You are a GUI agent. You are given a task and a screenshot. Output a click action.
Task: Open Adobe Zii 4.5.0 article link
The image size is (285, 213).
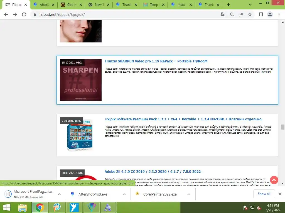click(153, 171)
